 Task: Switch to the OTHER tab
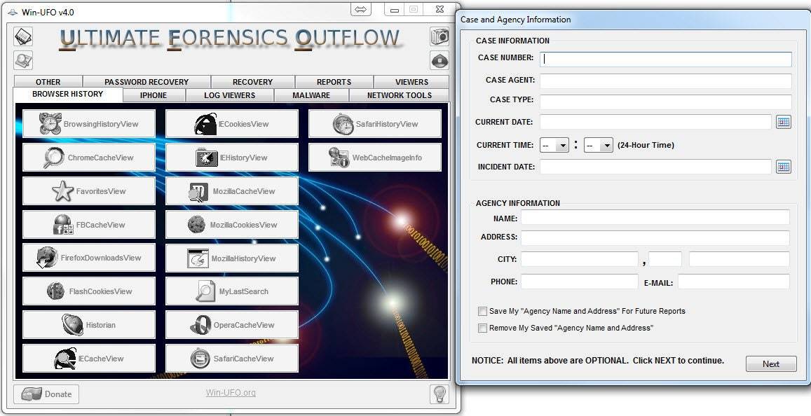(x=48, y=82)
